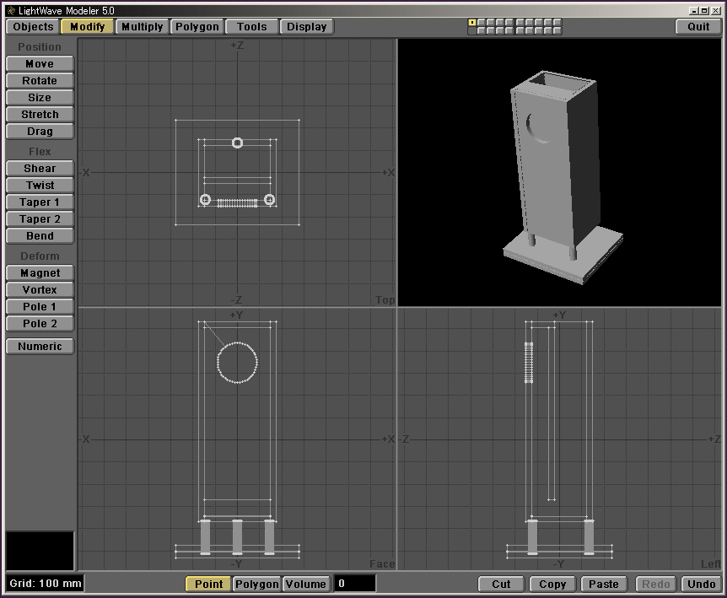727x598 pixels.
Task: Activate the Stretch tool
Action: click(x=40, y=115)
